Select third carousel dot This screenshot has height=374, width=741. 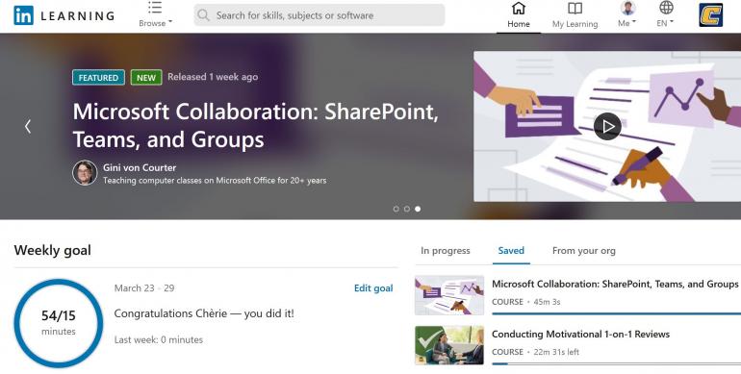point(418,209)
